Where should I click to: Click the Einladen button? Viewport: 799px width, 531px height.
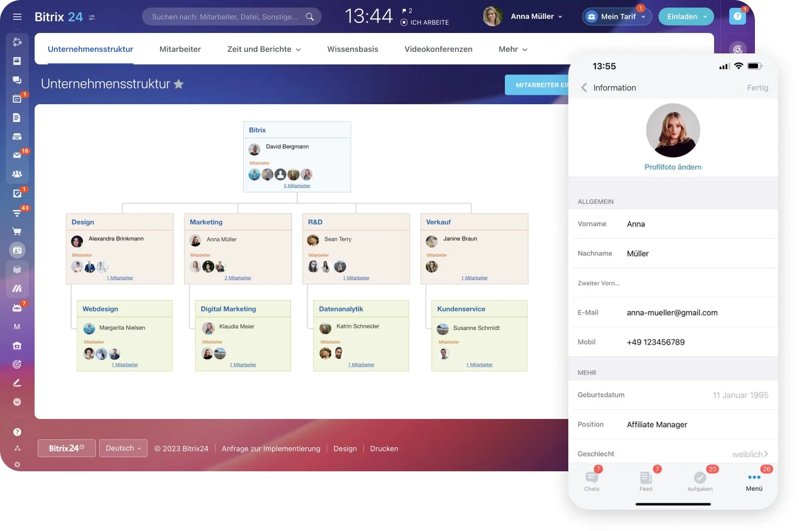[686, 16]
